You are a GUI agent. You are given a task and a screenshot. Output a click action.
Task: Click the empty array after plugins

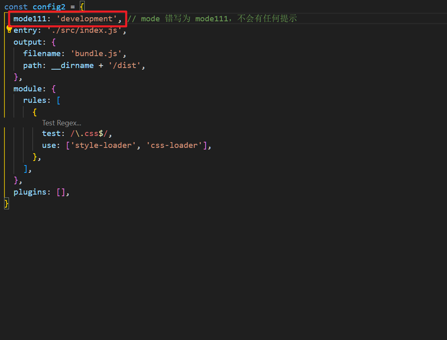coord(61,192)
